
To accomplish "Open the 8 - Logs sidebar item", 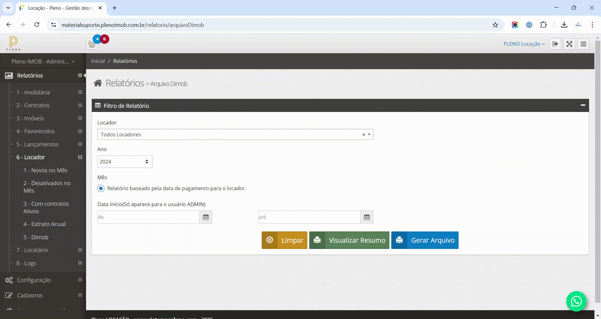I will (26, 263).
